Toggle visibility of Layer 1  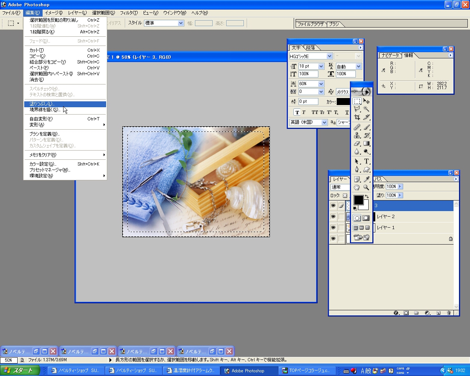pos(333,228)
